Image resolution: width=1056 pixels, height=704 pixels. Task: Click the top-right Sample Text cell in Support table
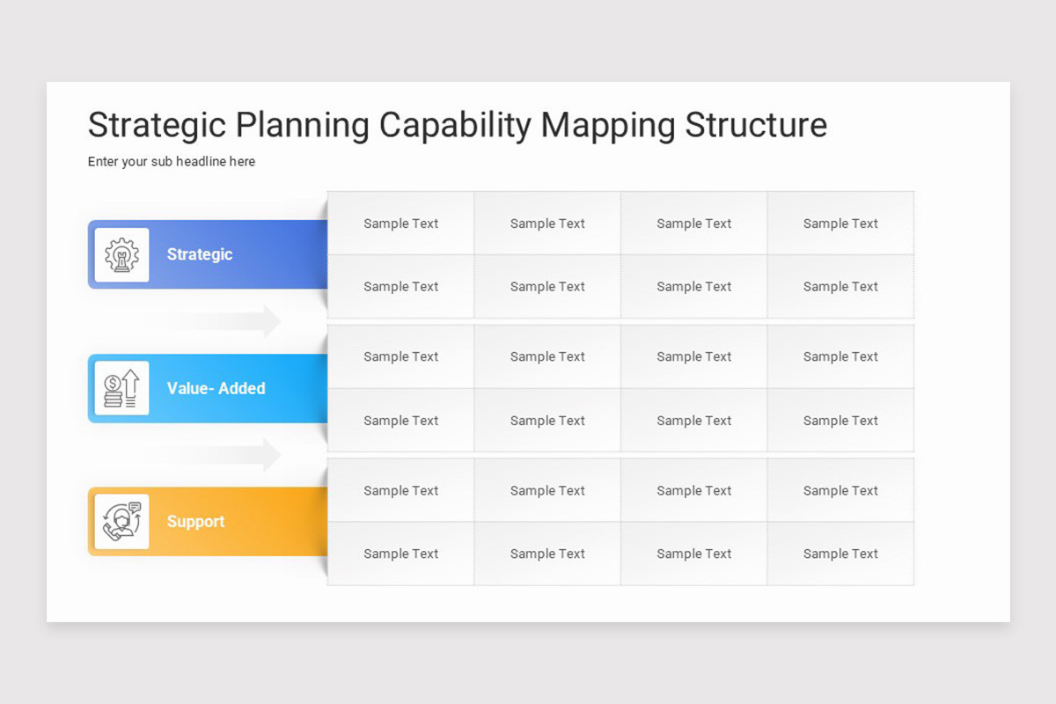[840, 490]
